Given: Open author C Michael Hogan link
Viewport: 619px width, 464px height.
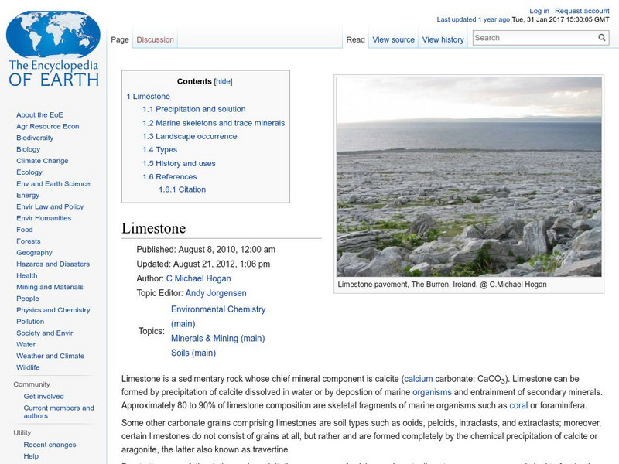Looking at the screenshot, I should 199,278.
